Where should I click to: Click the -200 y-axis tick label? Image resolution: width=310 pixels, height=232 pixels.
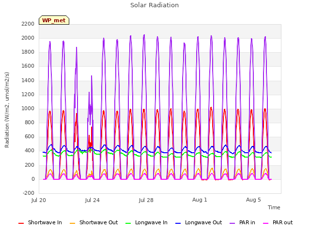(x=29, y=193)
